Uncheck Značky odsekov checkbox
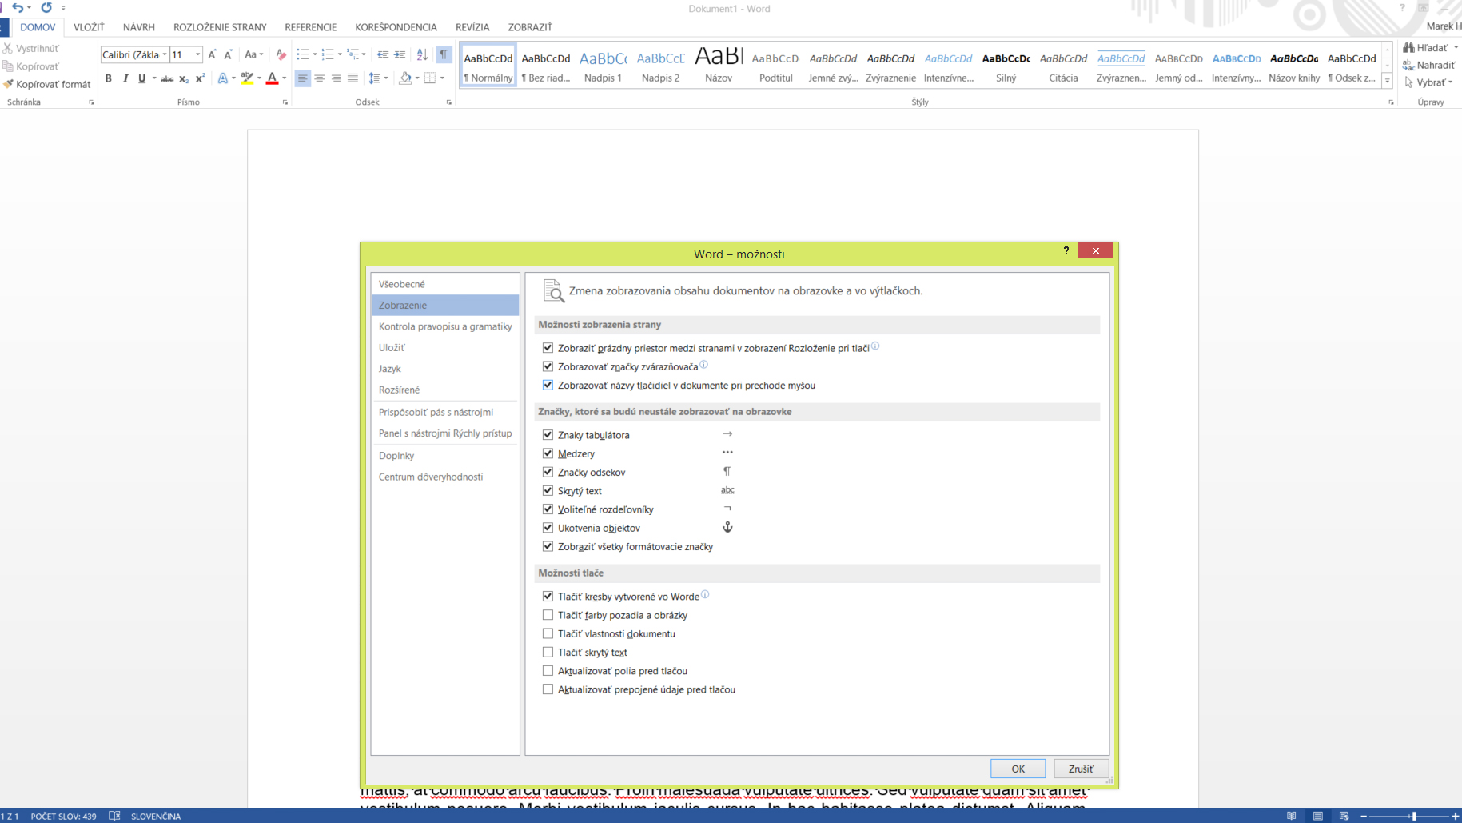The width and height of the screenshot is (1462, 823). coord(548,472)
